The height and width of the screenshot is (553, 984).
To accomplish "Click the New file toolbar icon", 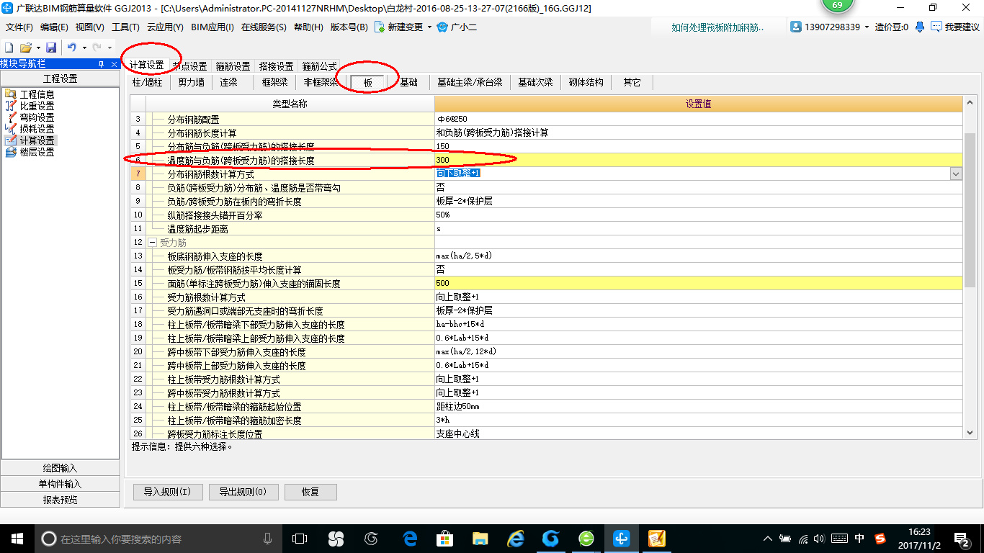I will coord(9,48).
